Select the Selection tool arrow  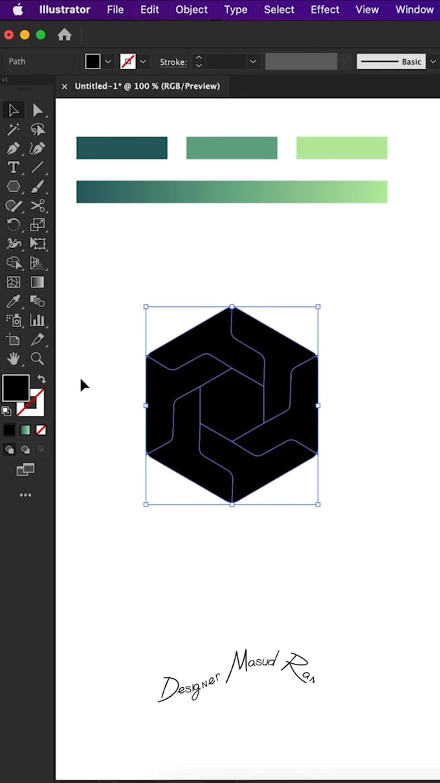point(14,110)
